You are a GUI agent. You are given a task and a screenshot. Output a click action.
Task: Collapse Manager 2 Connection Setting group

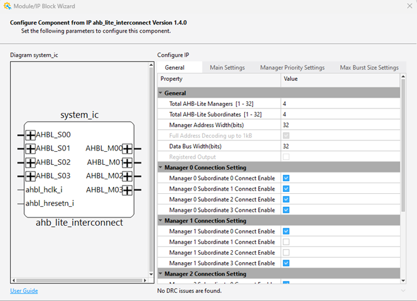pyautogui.click(x=161, y=273)
